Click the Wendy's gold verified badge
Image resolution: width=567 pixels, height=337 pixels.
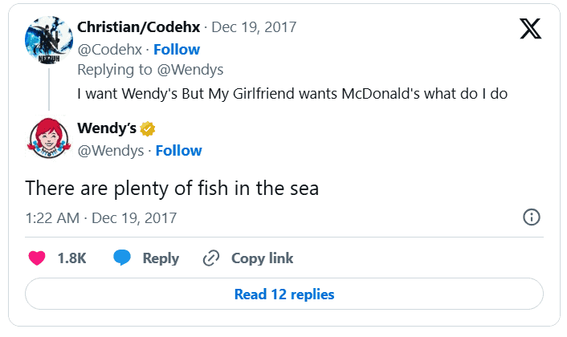click(x=148, y=128)
